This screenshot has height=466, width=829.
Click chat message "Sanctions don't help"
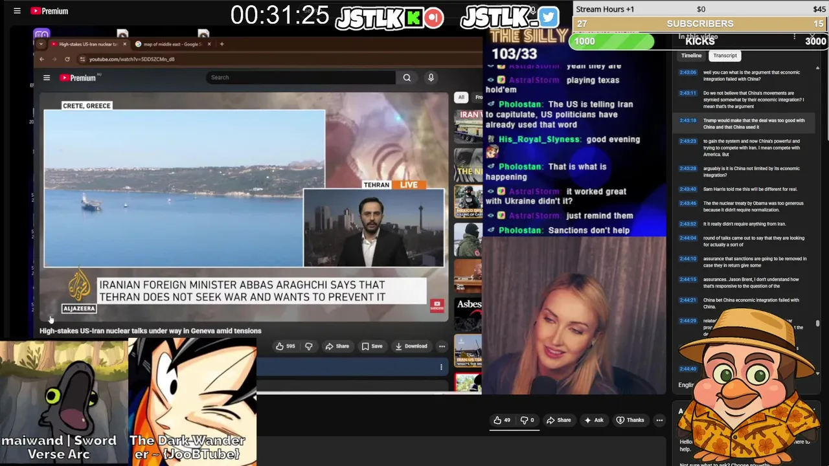pyautogui.click(x=589, y=230)
